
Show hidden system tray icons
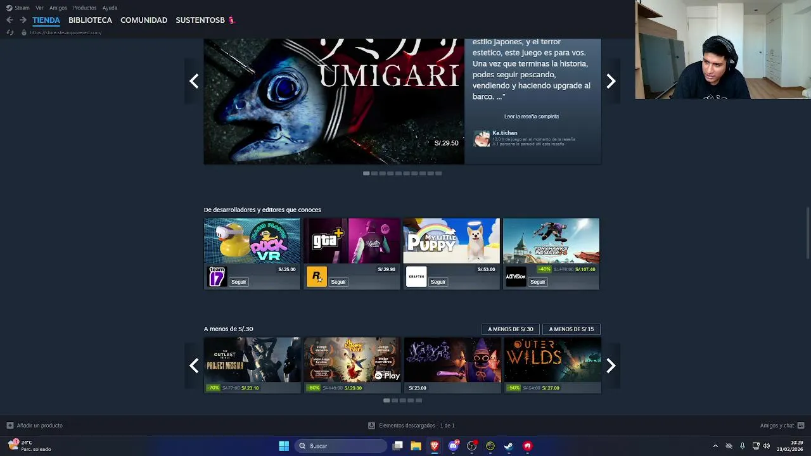click(715, 446)
